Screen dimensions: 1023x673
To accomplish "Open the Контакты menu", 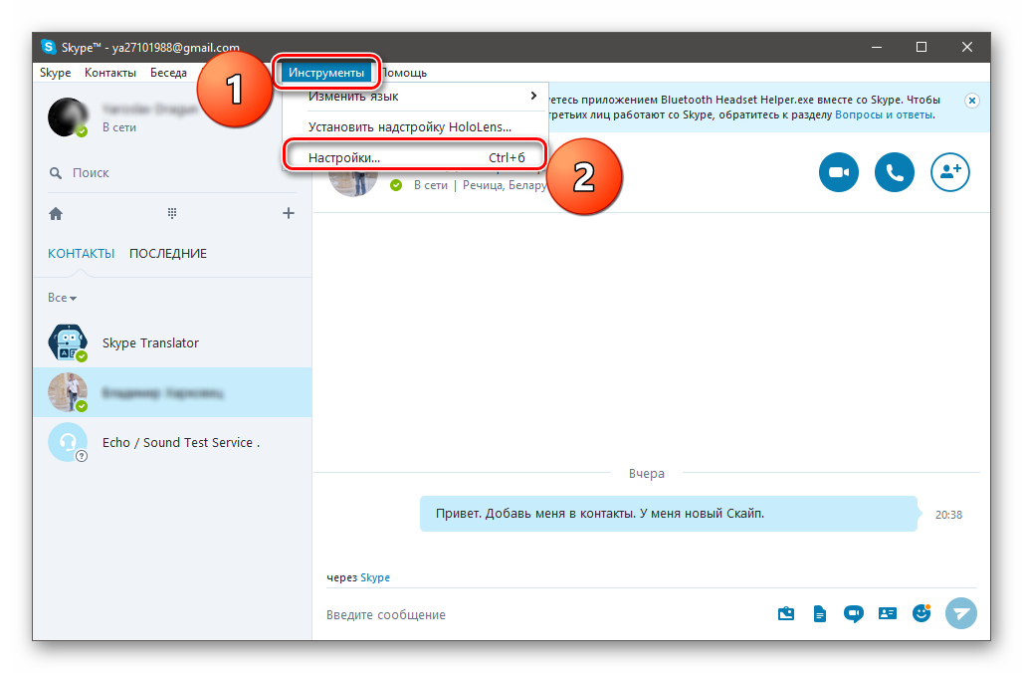I will point(110,73).
